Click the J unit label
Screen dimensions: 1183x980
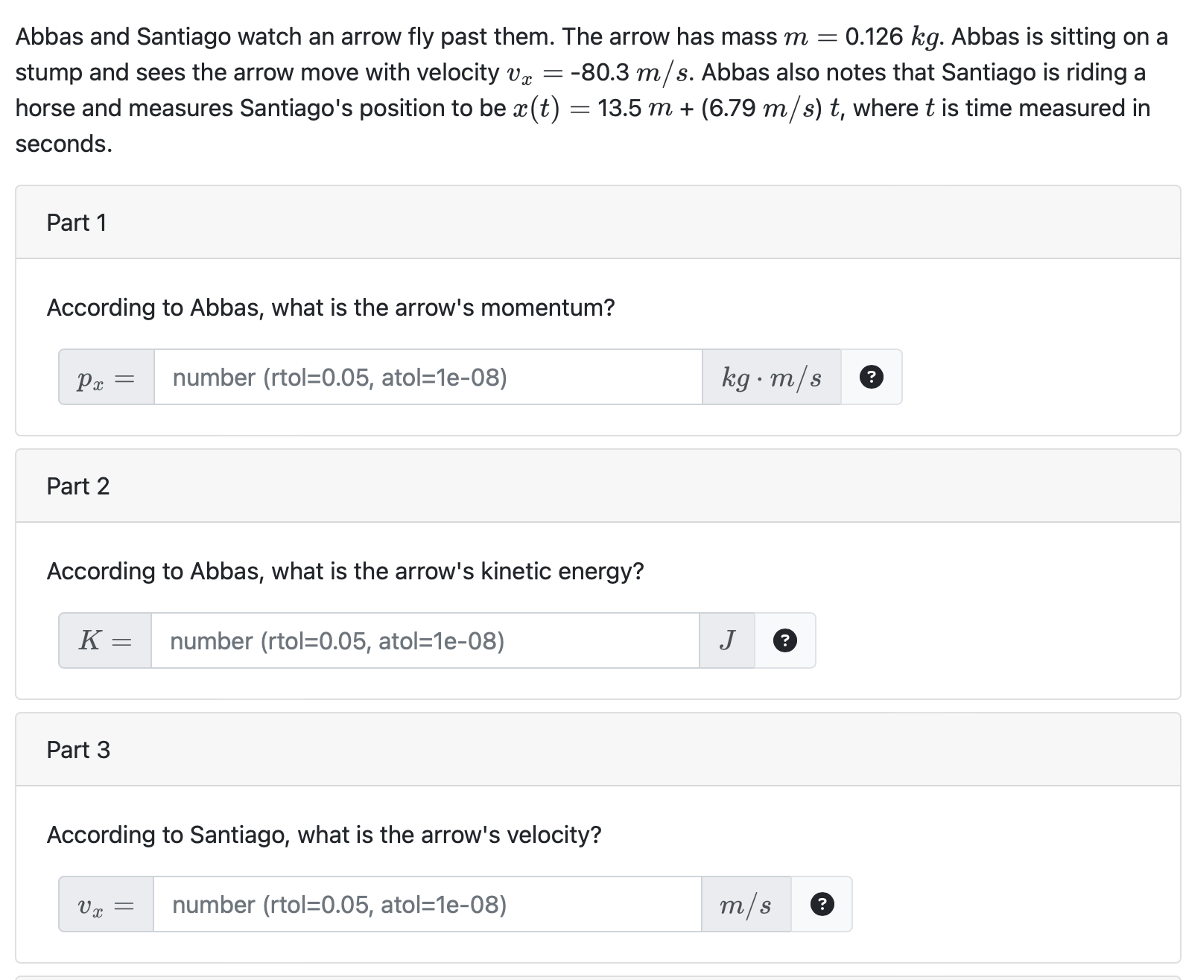pyautogui.click(x=727, y=641)
